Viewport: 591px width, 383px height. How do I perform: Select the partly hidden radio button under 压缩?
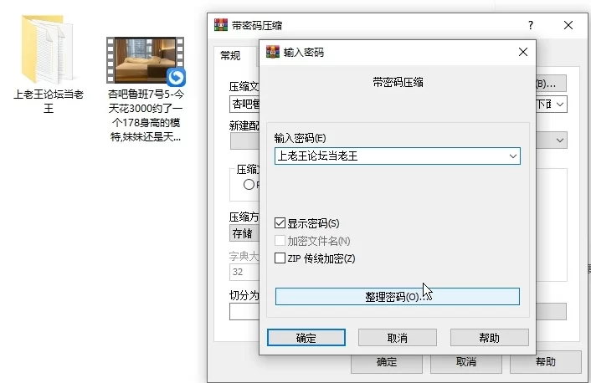[x=249, y=185]
